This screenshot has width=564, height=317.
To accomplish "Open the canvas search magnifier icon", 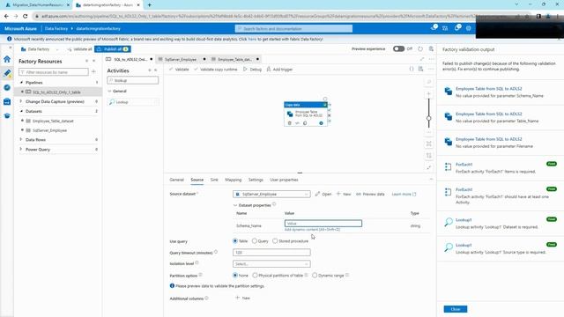I will pyautogui.click(x=429, y=82).
